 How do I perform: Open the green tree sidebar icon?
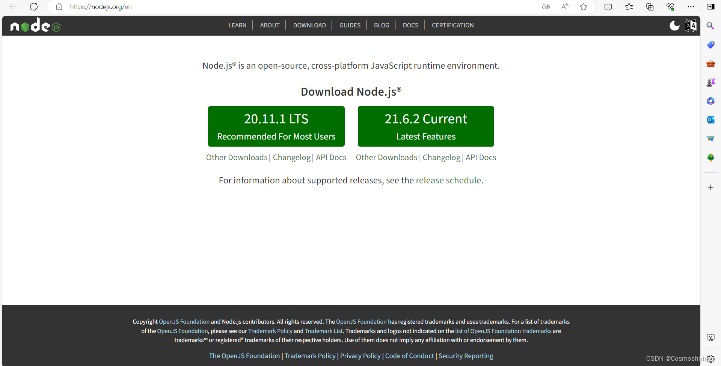point(710,157)
